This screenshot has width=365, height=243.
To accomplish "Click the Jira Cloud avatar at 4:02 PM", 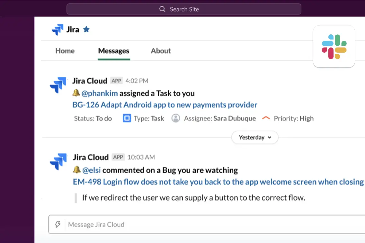I will (x=58, y=85).
